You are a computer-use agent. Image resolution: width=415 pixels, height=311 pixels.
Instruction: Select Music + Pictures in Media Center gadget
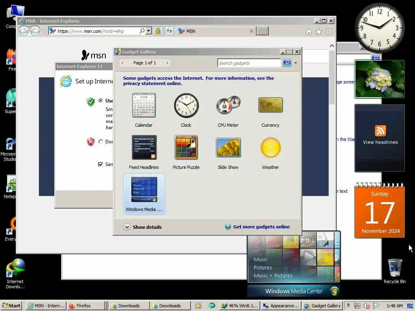click(x=273, y=275)
